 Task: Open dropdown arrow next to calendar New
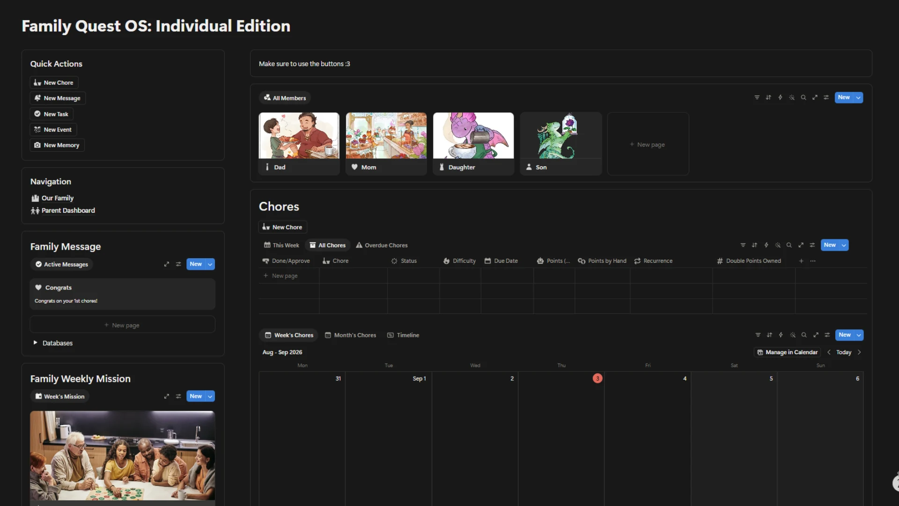[859, 335]
